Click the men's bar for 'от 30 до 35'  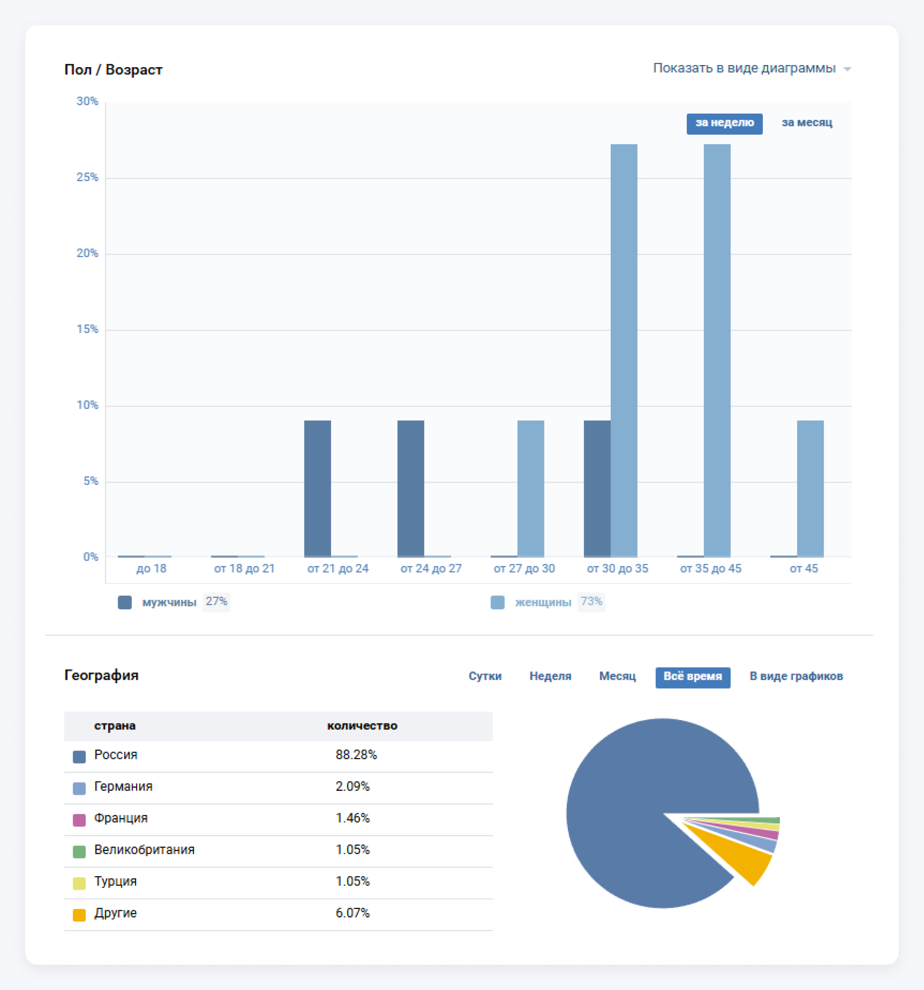(x=597, y=488)
